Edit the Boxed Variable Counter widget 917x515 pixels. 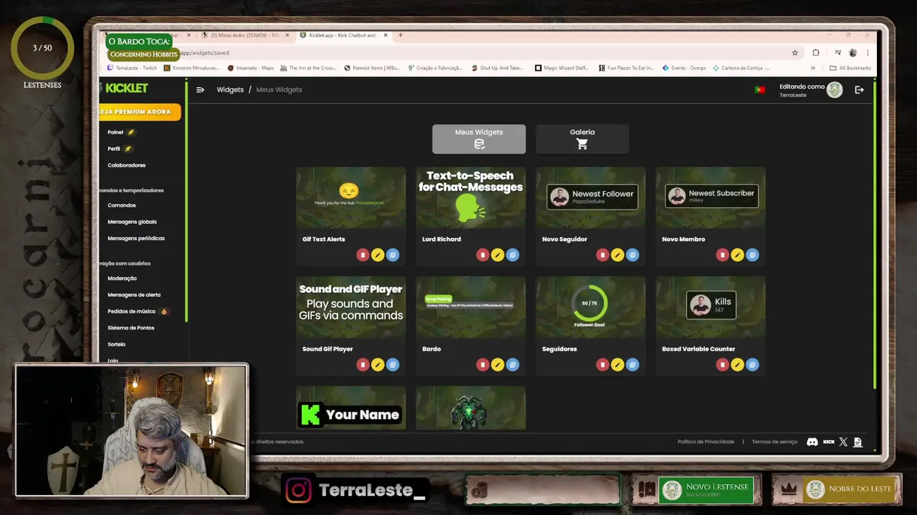737,365
